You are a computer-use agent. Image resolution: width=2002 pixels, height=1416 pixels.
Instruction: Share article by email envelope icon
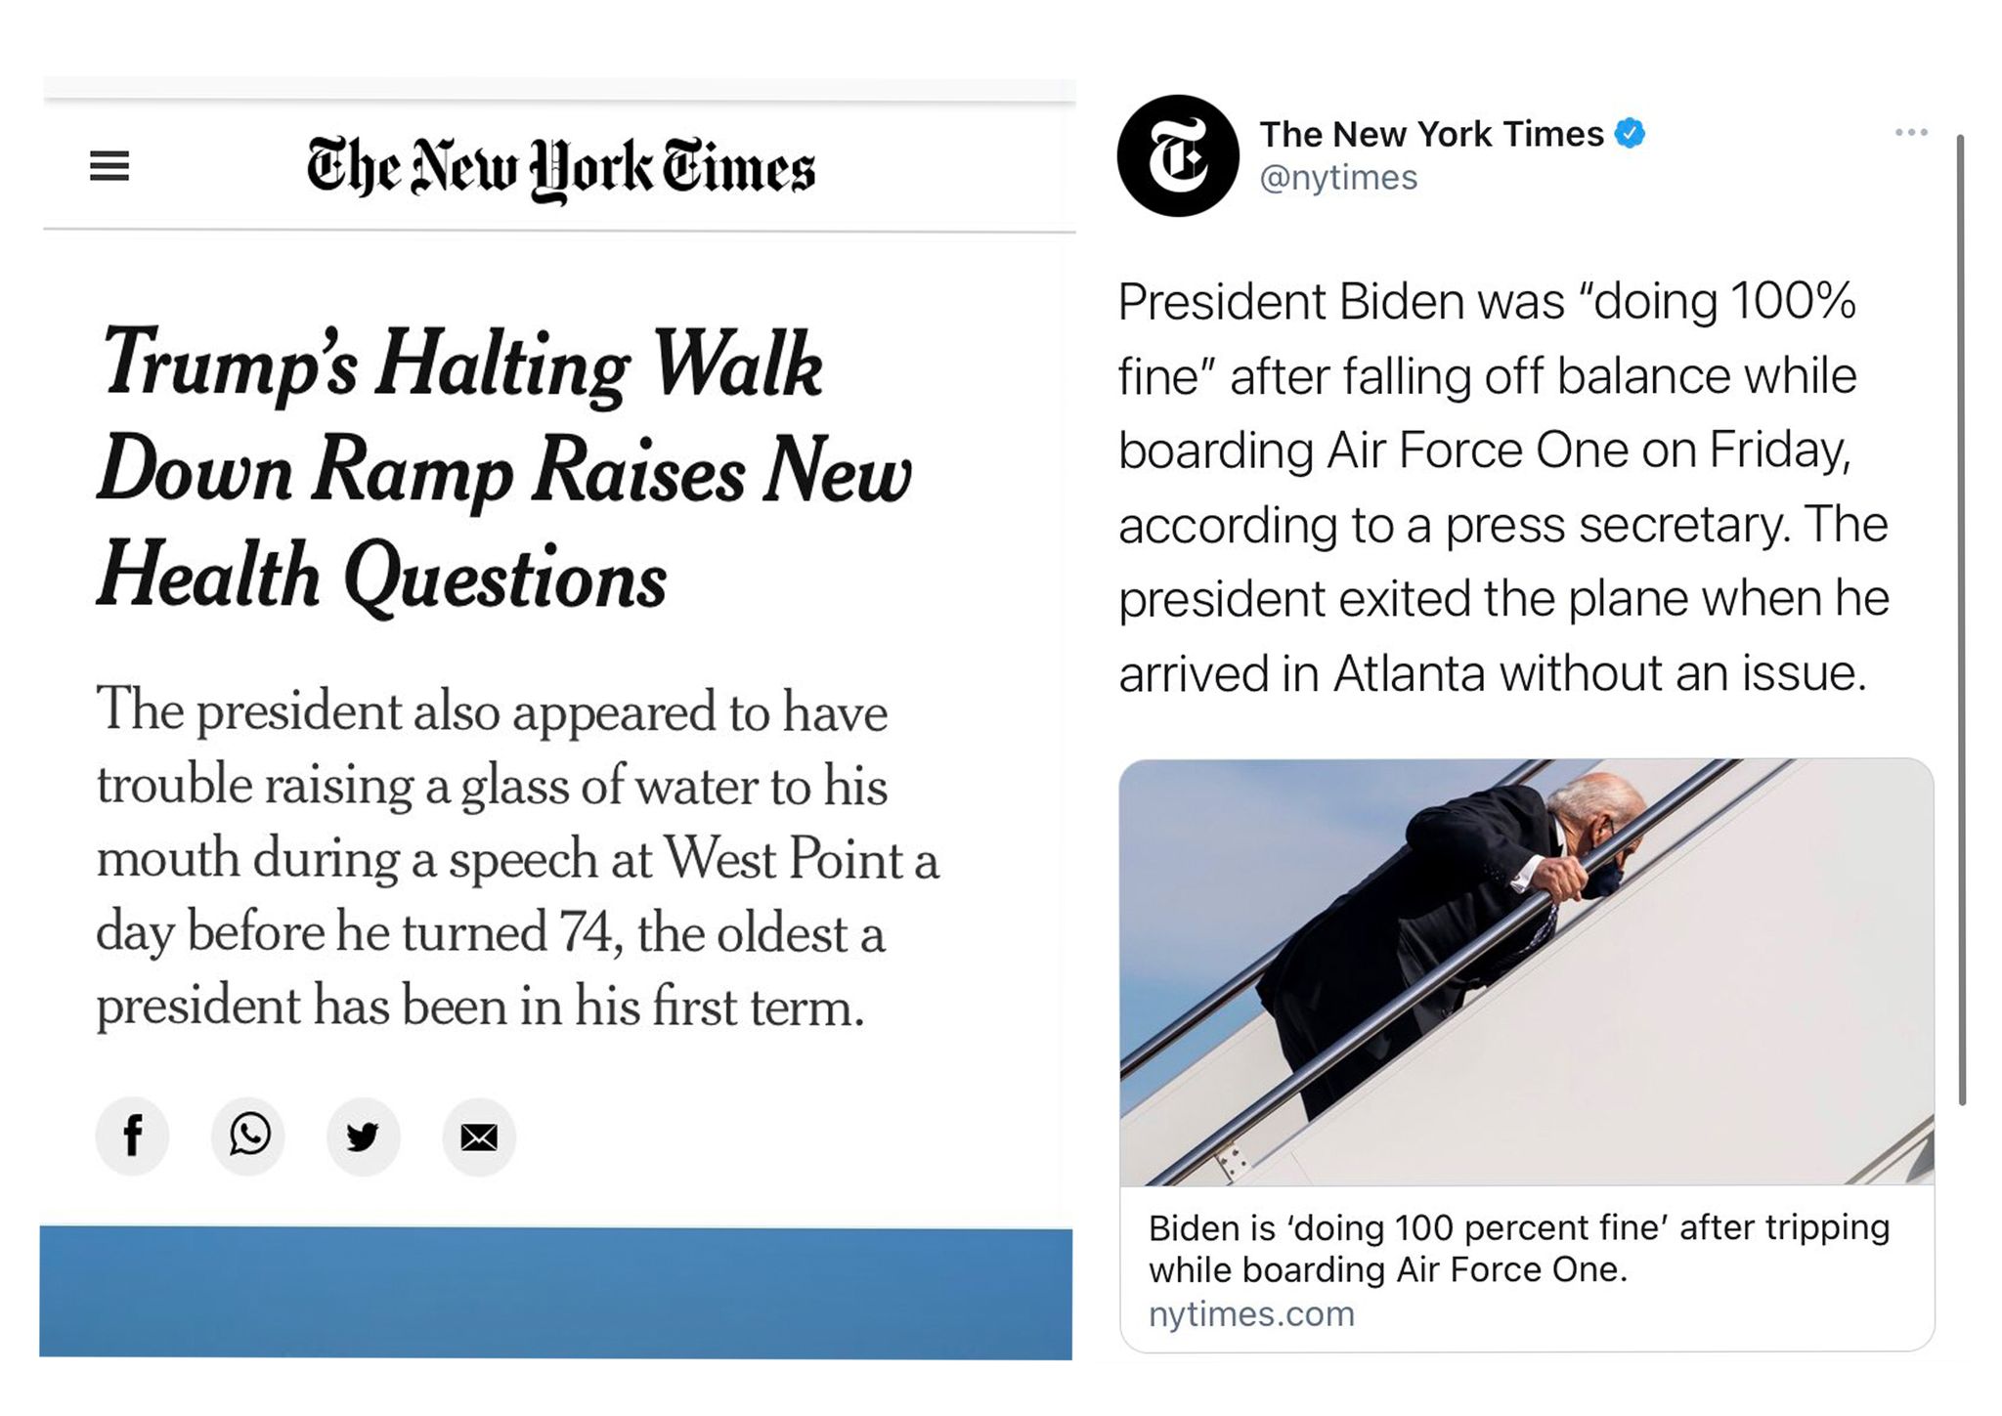pos(479,1137)
